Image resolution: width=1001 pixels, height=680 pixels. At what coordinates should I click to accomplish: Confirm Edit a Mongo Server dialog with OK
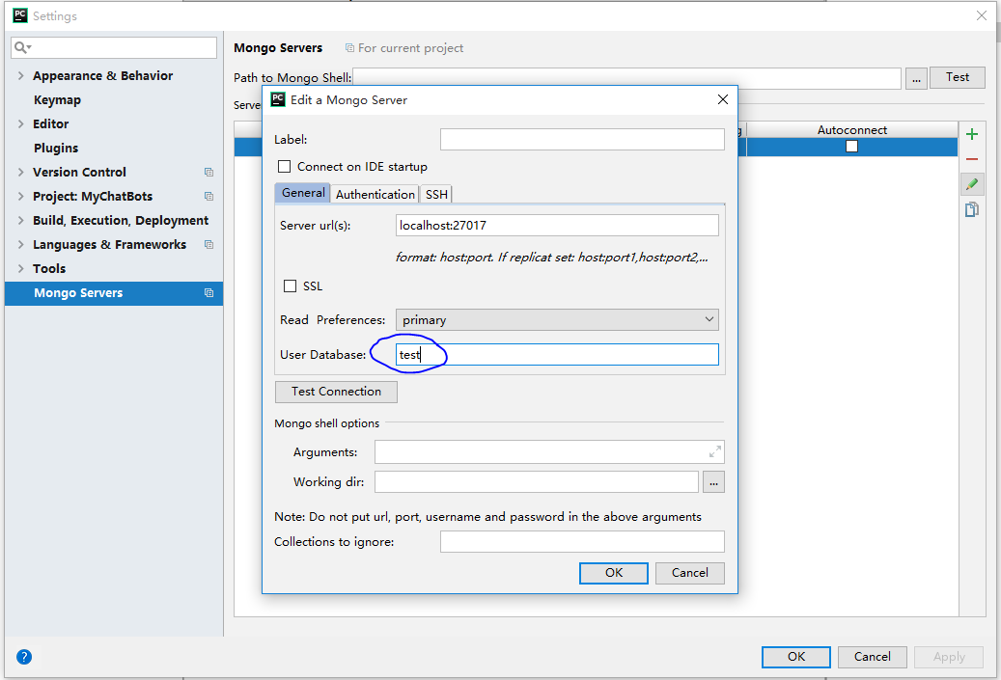[x=614, y=573]
